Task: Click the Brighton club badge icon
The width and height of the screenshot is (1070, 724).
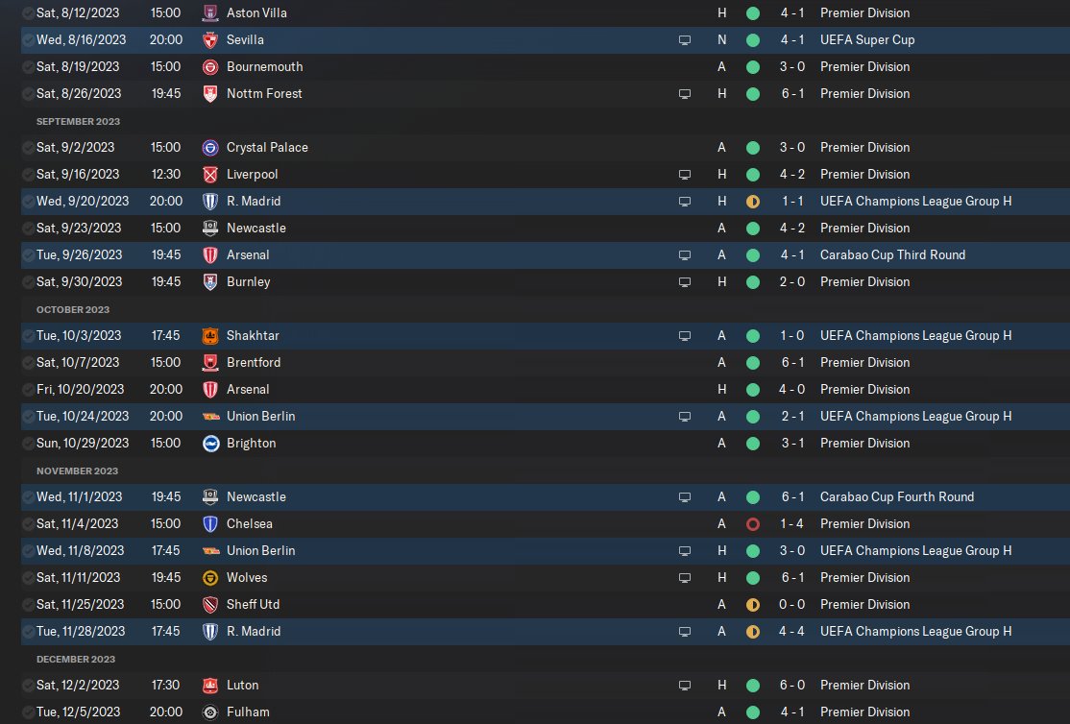Action: click(x=210, y=444)
